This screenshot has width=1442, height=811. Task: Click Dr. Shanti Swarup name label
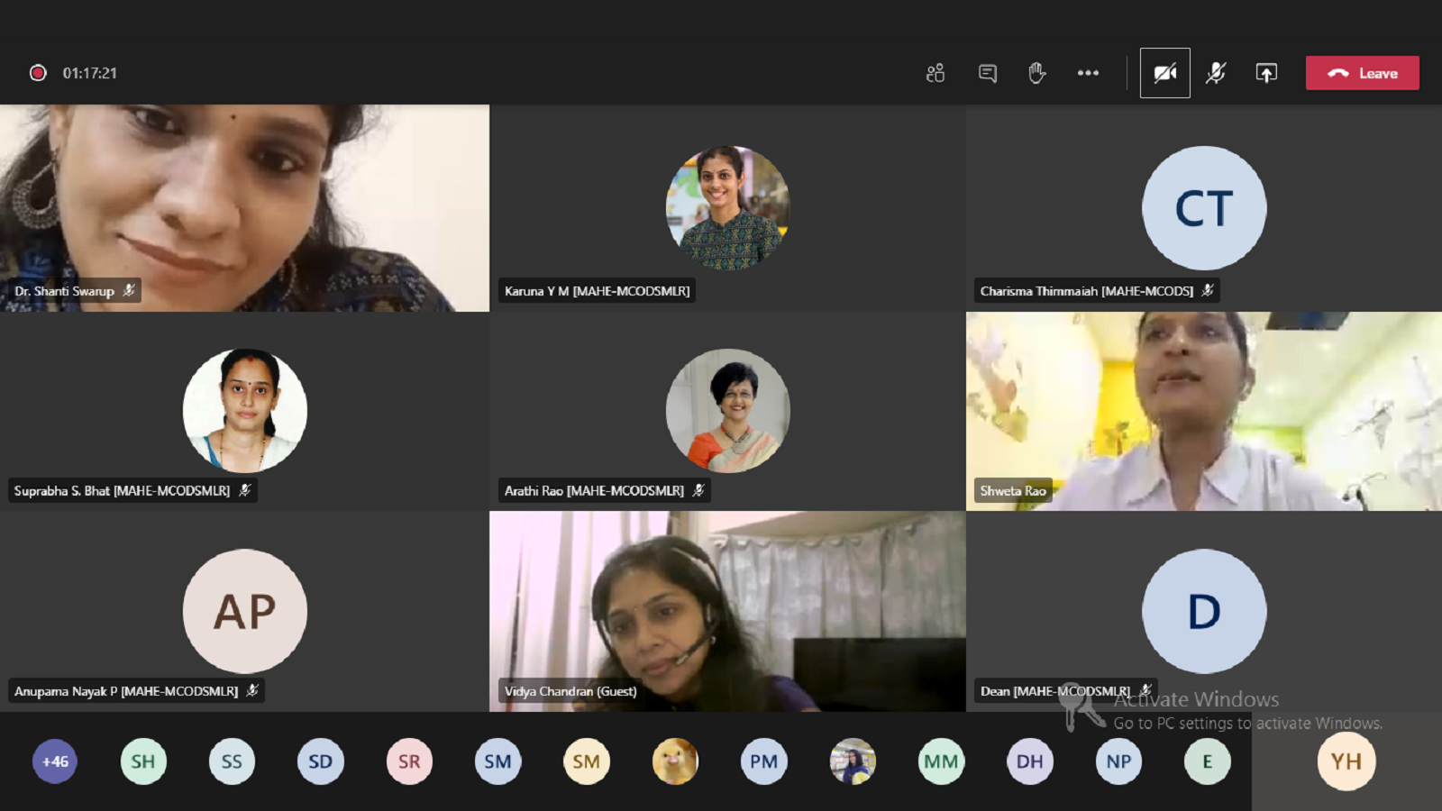pyautogui.click(x=65, y=291)
